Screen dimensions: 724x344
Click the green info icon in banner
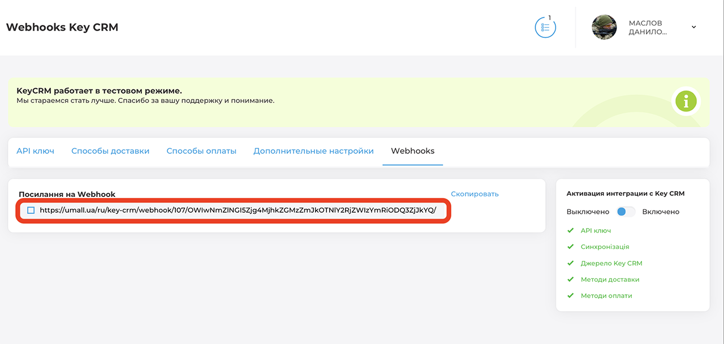[686, 102]
